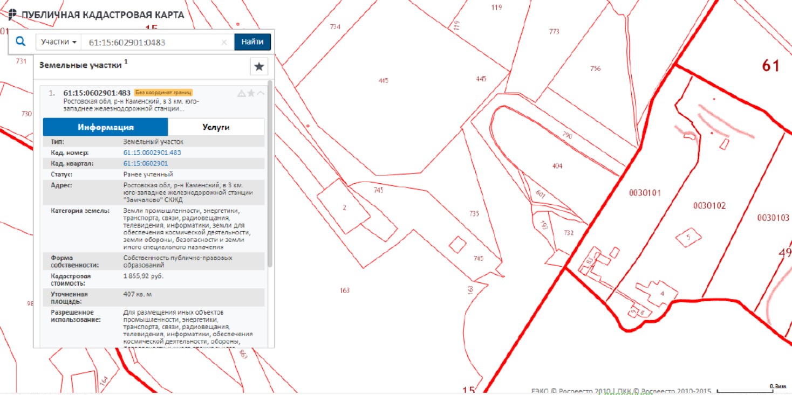Screen dimensions: 792x395
Task: Click the Rosreestr logo icon
Action: pos(12,15)
